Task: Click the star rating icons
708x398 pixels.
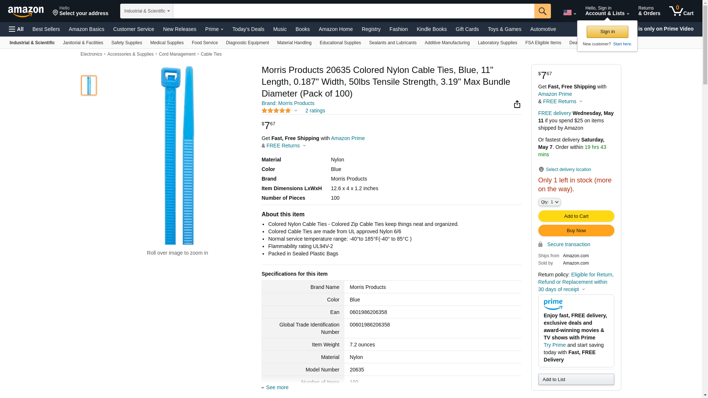Action: point(276,111)
